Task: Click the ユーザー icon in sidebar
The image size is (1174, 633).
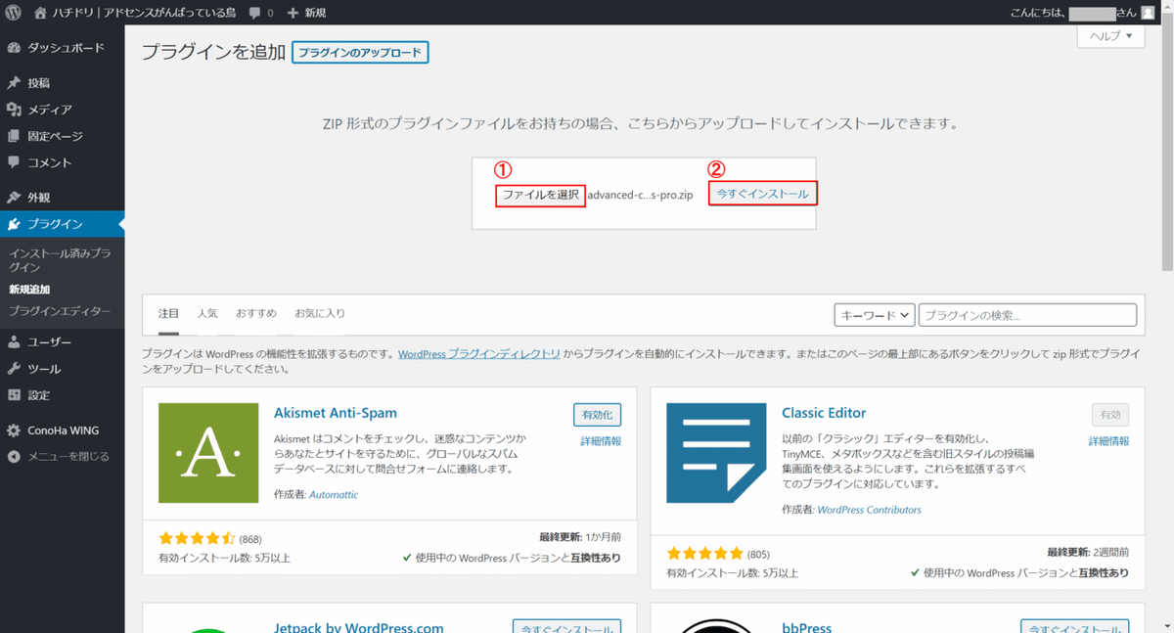Action: tap(14, 342)
